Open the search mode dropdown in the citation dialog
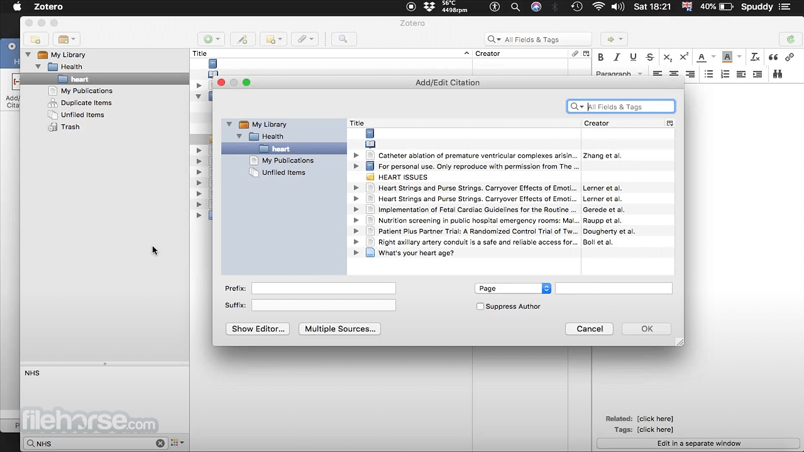This screenshot has width=804, height=452. 577,107
